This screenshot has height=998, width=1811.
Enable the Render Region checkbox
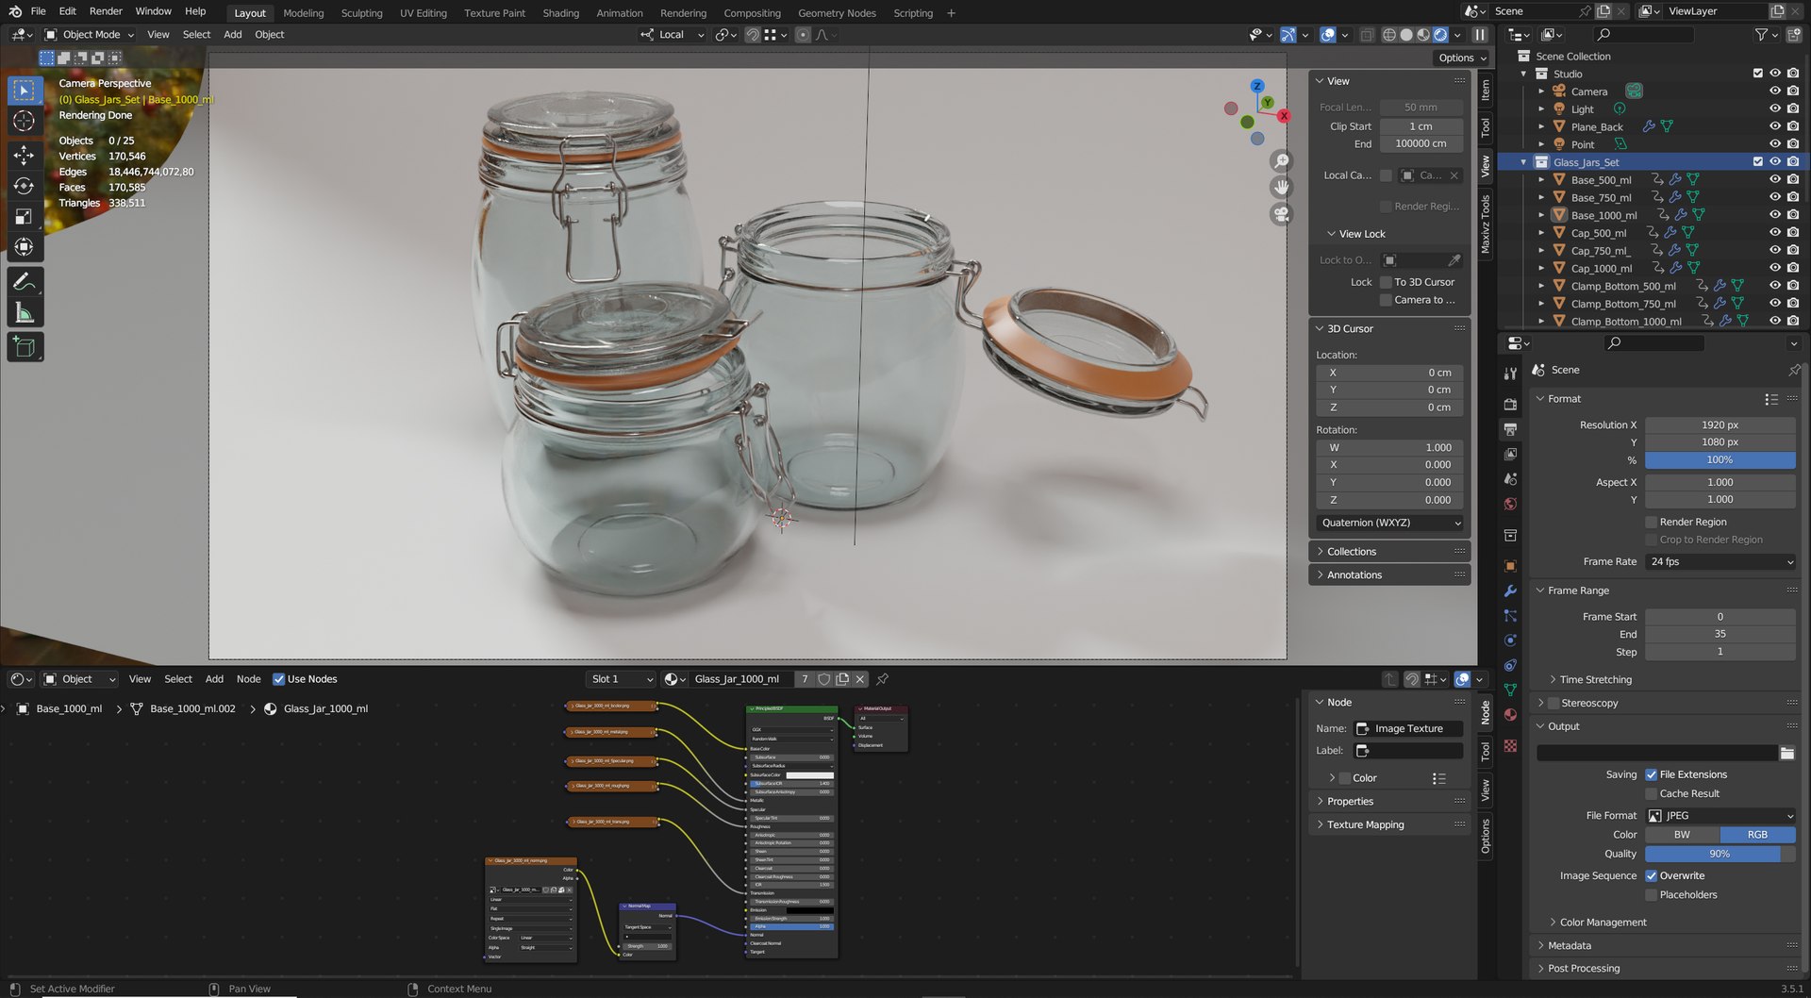coord(1652,522)
